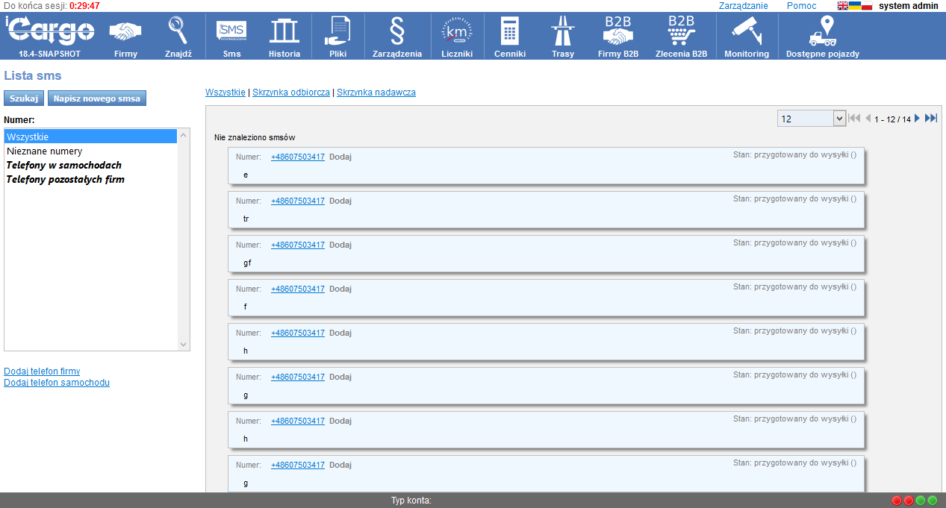Open the Firmy handshake icon
The width and height of the screenshot is (946, 508).
(125, 32)
